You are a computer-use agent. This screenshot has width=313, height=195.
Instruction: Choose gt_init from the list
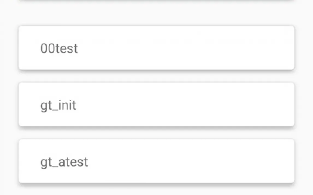click(x=156, y=105)
